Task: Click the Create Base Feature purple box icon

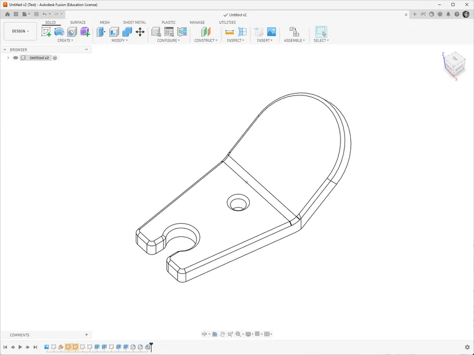Action: [x=85, y=32]
